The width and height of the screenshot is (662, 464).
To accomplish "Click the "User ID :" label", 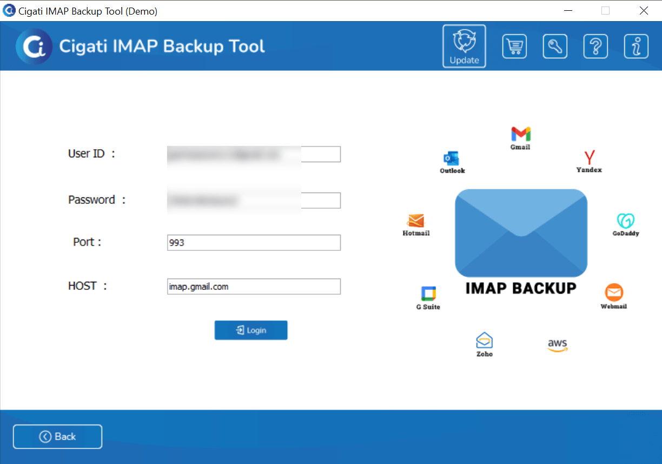I will [92, 154].
